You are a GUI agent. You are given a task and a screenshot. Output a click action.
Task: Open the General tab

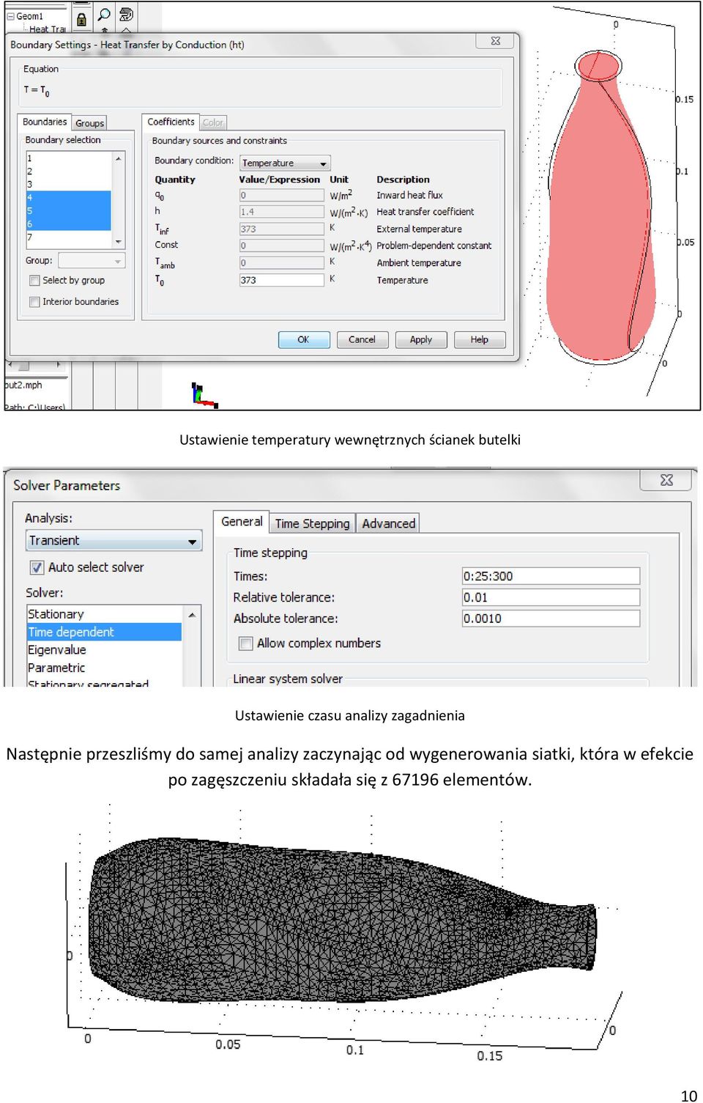click(242, 522)
